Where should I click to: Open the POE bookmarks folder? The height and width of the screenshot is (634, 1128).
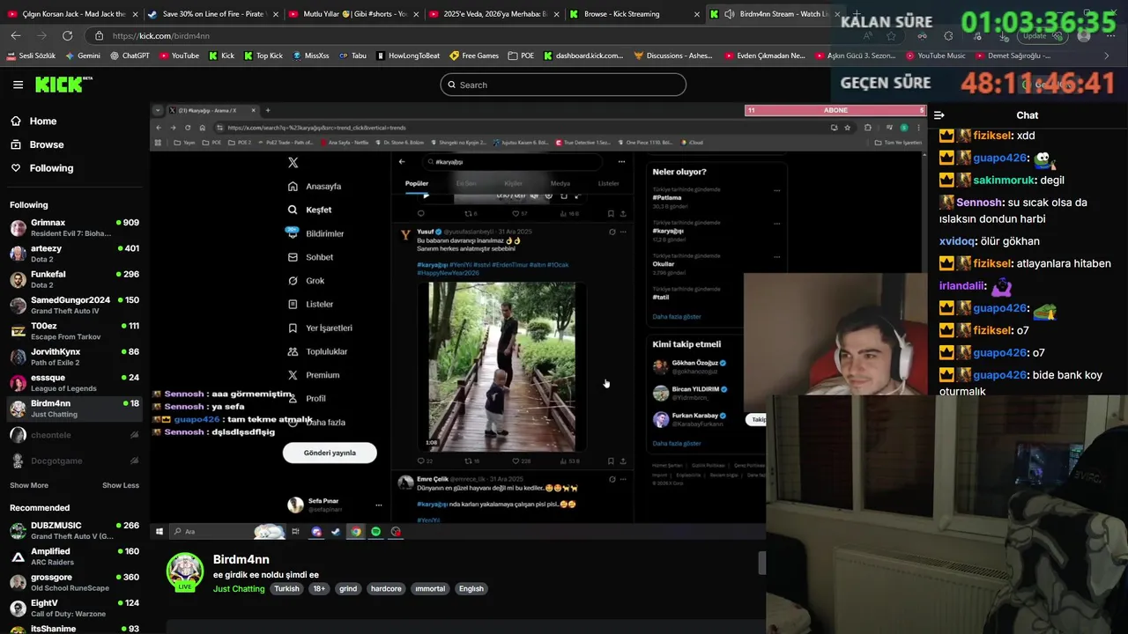coord(521,55)
